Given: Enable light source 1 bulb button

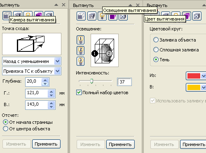Looking at the screenshot, I should (x=81, y=40).
